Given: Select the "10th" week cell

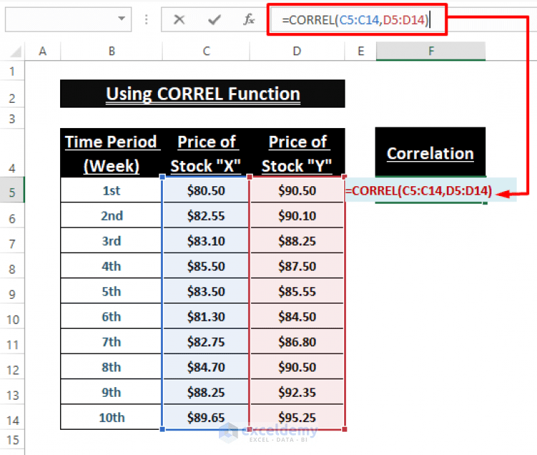Looking at the screenshot, I should pos(111,417).
